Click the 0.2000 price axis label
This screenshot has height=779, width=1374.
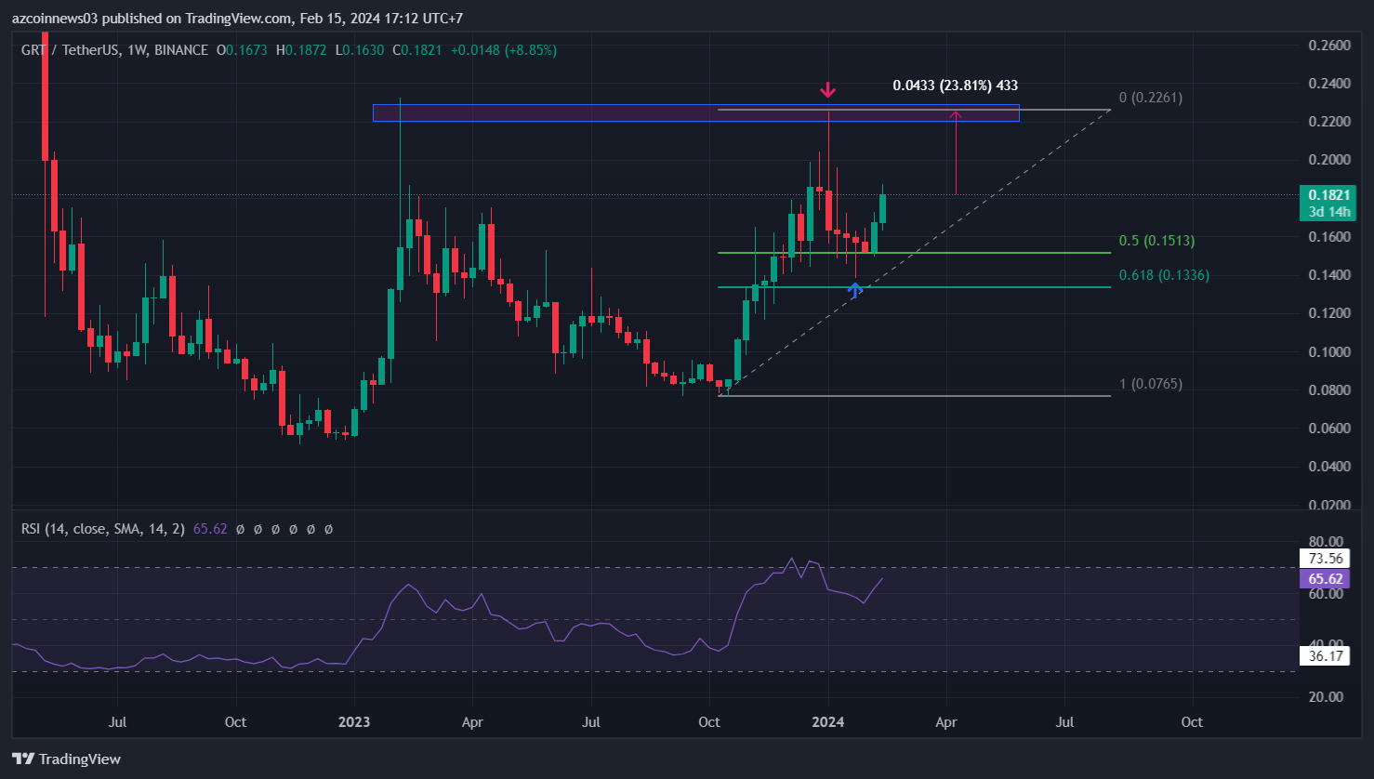pyautogui.click(x=1328, y=160)
